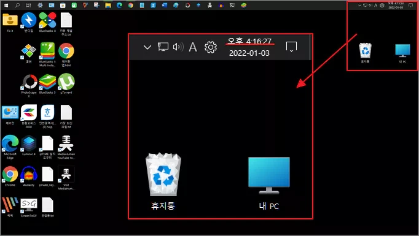Click the taskbar Search magnifier icon
Viewport: 419px width, 236px height.
(17, 5)
